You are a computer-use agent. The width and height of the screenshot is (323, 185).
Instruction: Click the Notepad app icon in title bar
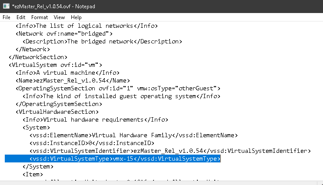point(6,6)
